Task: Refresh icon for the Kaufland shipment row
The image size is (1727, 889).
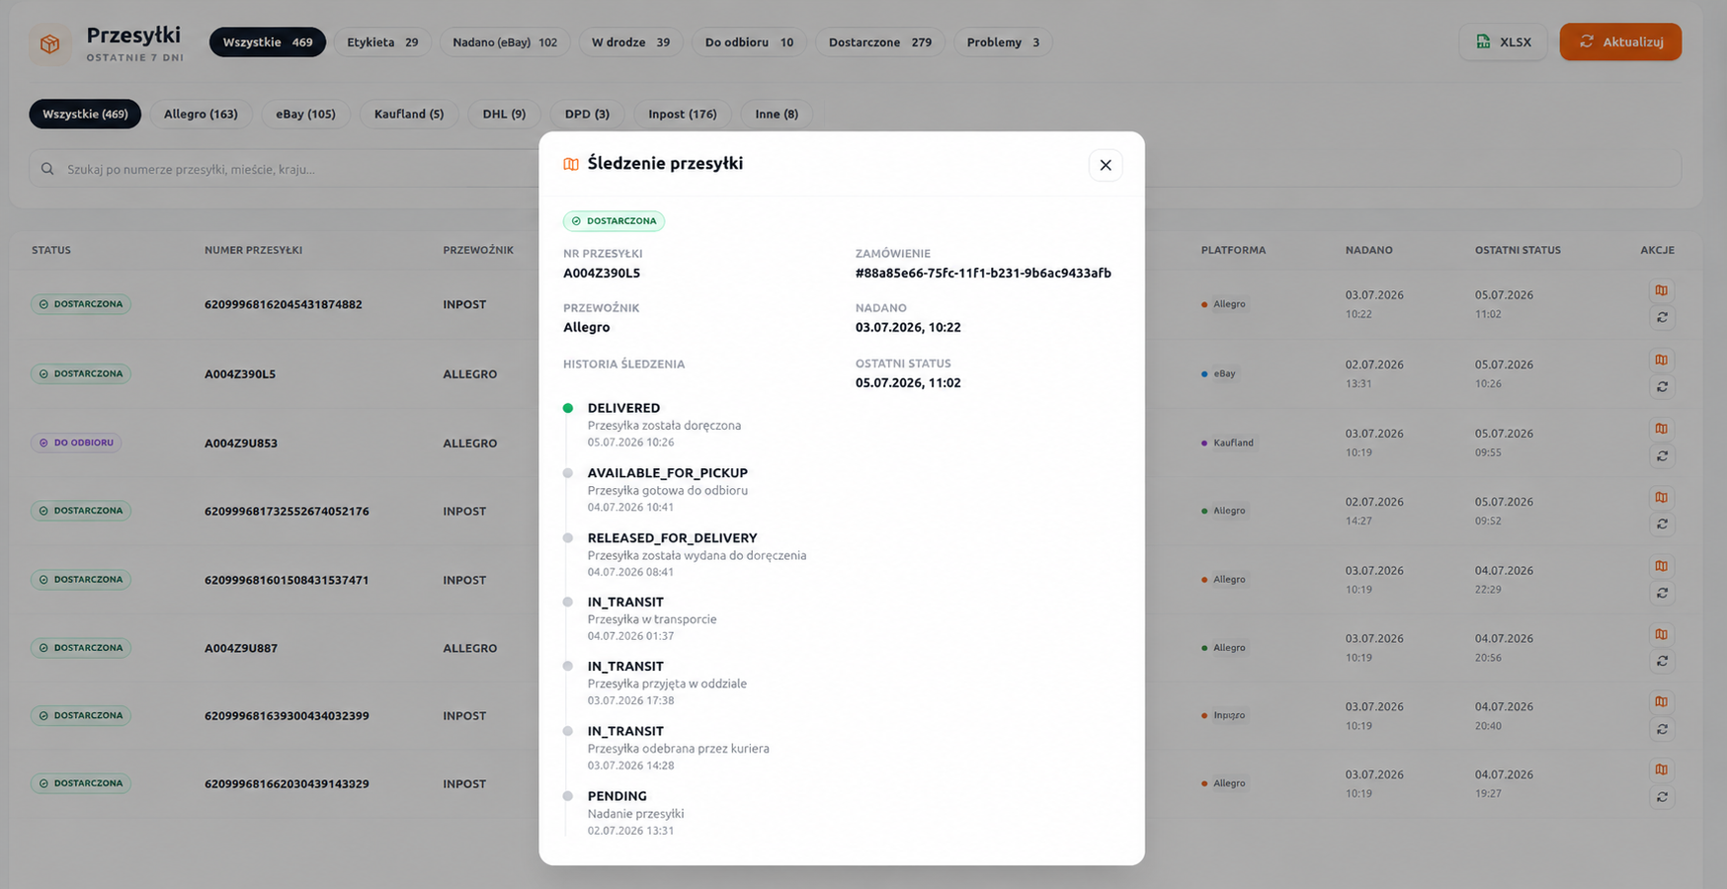Action: click(1661, 455)
